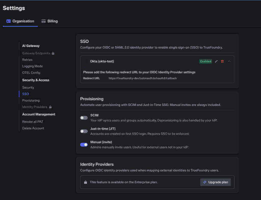Viewport: 261px width, 200px height.
Task: Click the Settings page title
Action: point(14,8)
